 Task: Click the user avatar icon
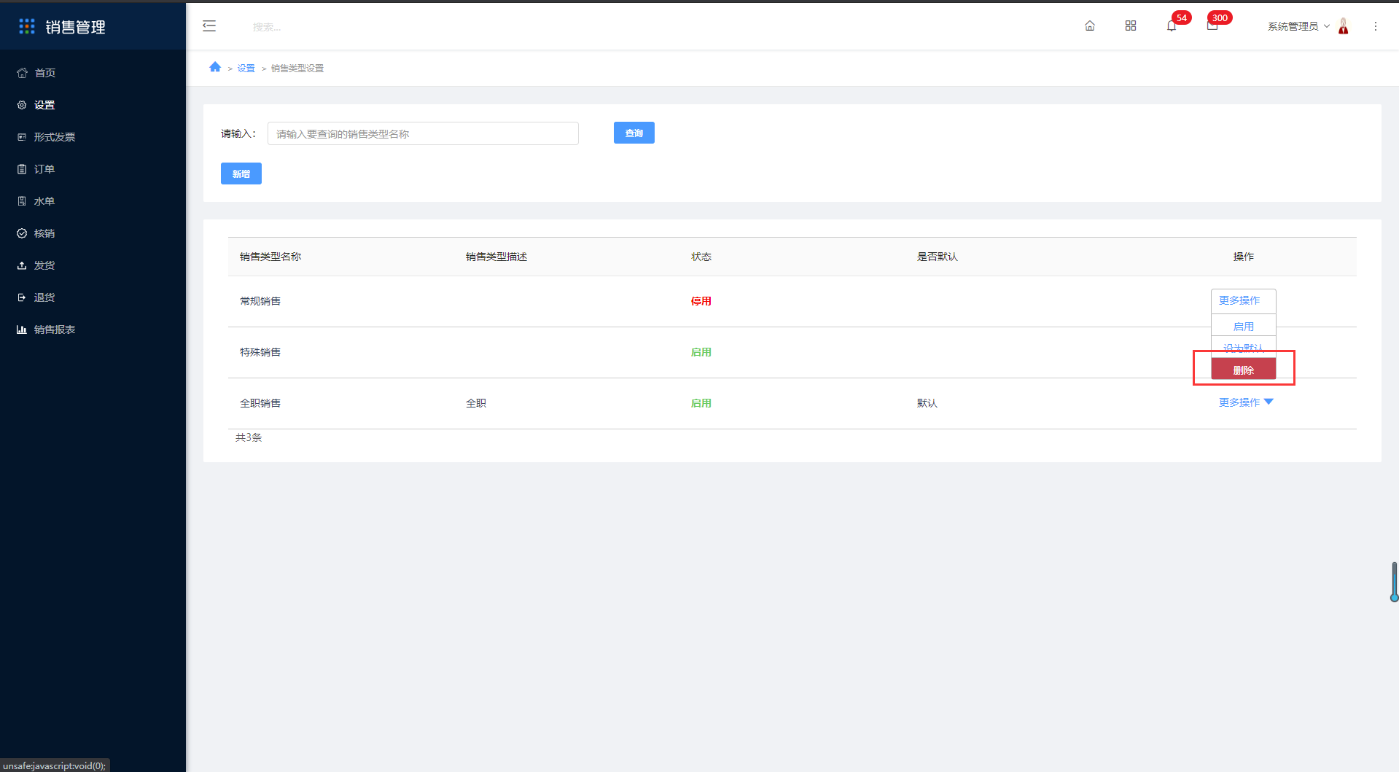tap(1344, 26)
